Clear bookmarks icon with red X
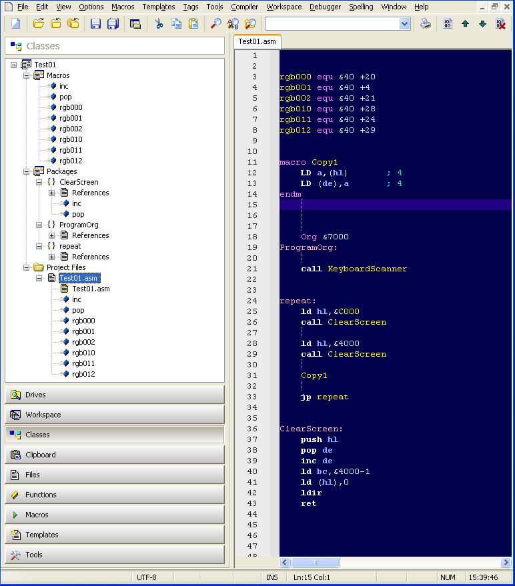 coord(500,24)
